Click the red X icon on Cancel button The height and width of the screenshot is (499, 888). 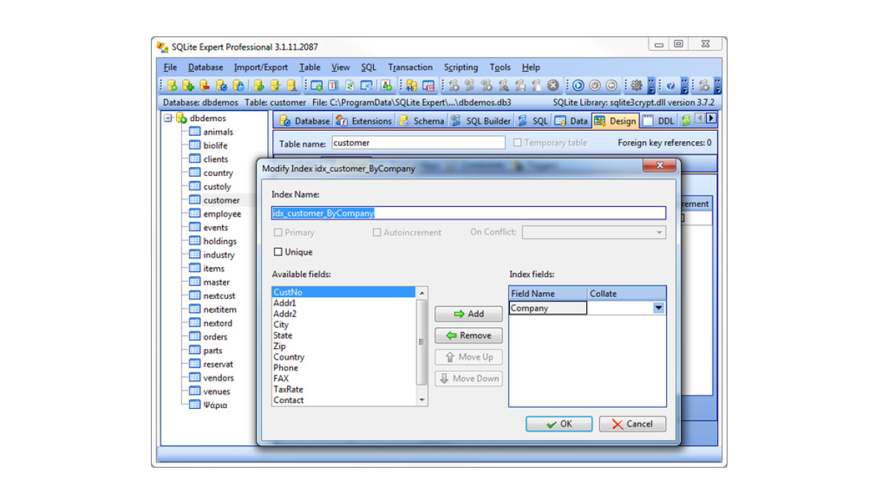[x=618, y=424]
